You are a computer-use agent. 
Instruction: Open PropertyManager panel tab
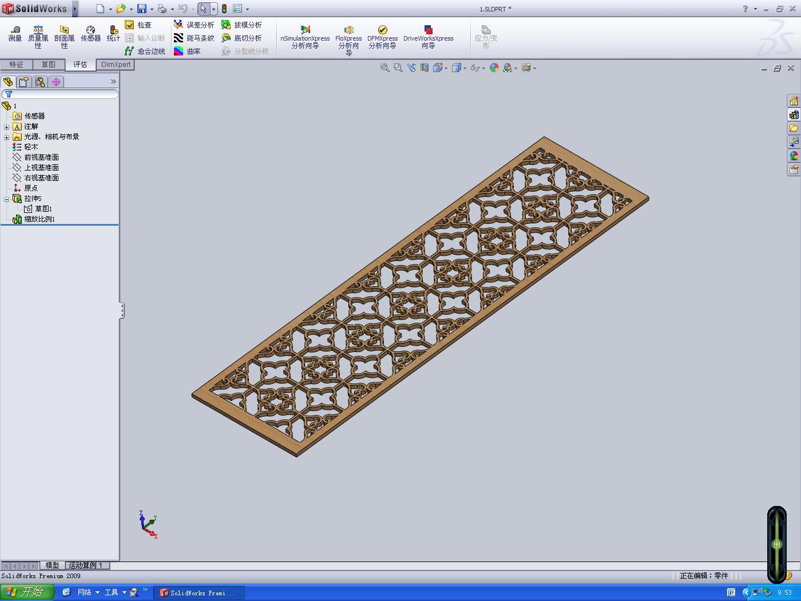pos(24,82)
